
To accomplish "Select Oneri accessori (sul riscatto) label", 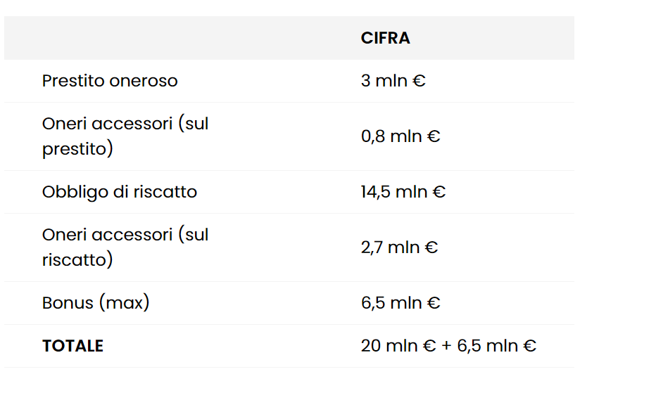I will [125, 247].
